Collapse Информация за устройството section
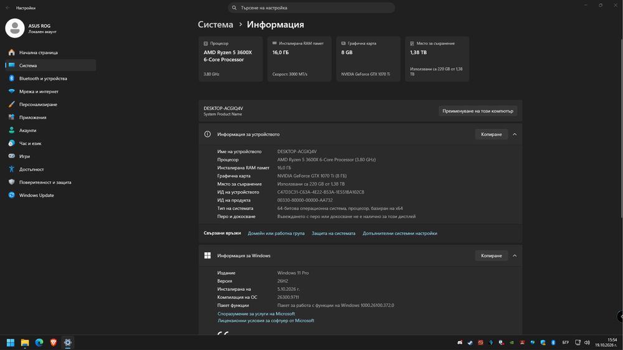The image size is (623, 350). pos(515,135)
